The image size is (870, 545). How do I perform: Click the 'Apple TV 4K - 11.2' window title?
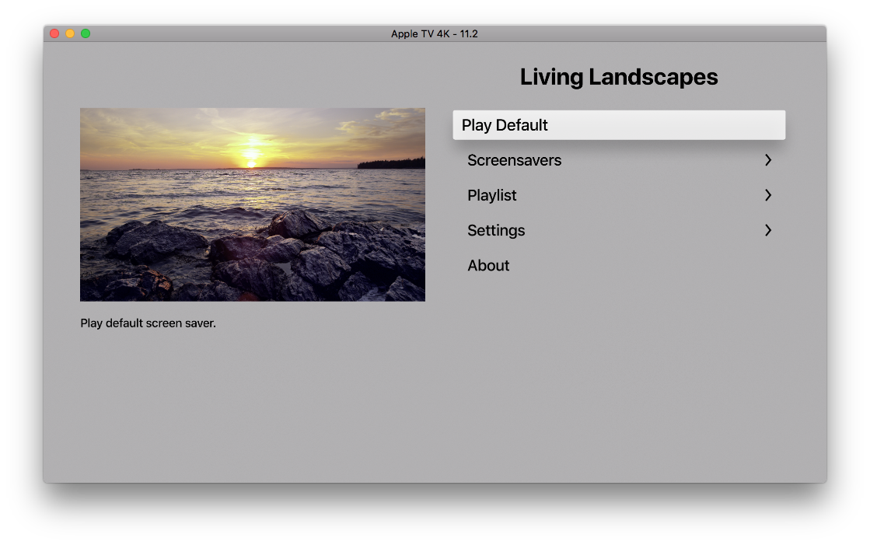[435, 33]
